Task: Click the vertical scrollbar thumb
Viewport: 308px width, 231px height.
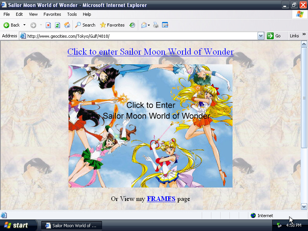Action: (x=304, y=98)
